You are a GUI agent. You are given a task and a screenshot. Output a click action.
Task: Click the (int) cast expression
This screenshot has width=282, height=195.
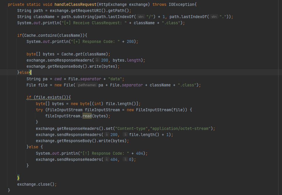coord(98,104)
